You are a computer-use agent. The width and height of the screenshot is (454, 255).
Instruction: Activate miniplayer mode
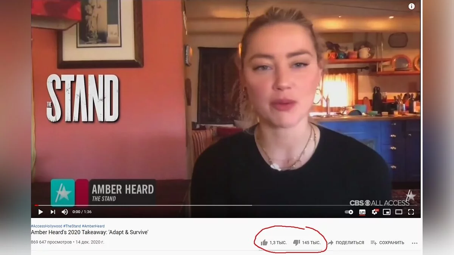coord(387,212)
